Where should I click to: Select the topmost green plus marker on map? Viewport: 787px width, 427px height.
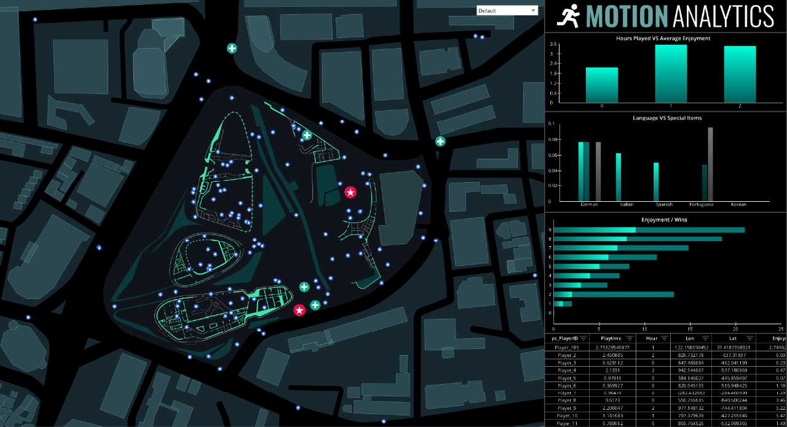232,49
